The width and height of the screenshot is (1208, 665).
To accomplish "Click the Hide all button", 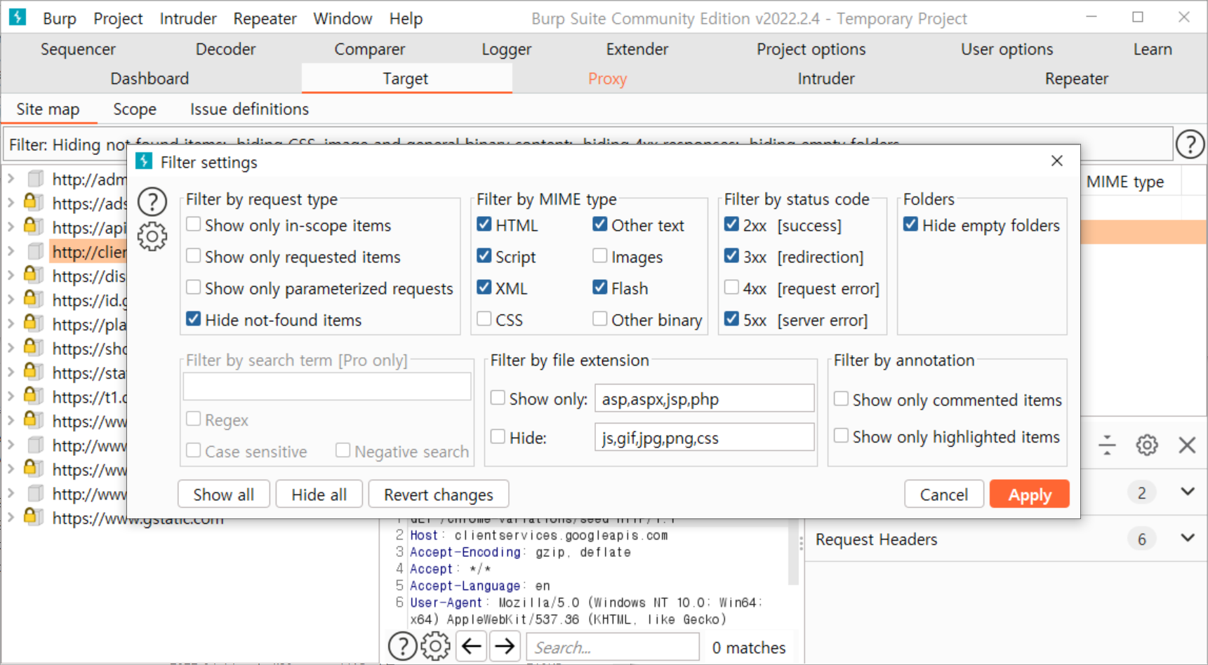I will (x=319, y=495).
